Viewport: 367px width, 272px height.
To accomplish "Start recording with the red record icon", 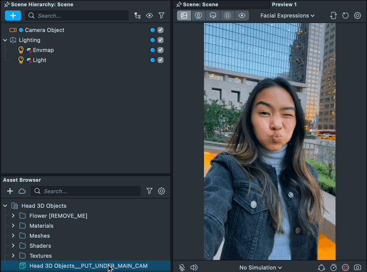I will point(345,267).
